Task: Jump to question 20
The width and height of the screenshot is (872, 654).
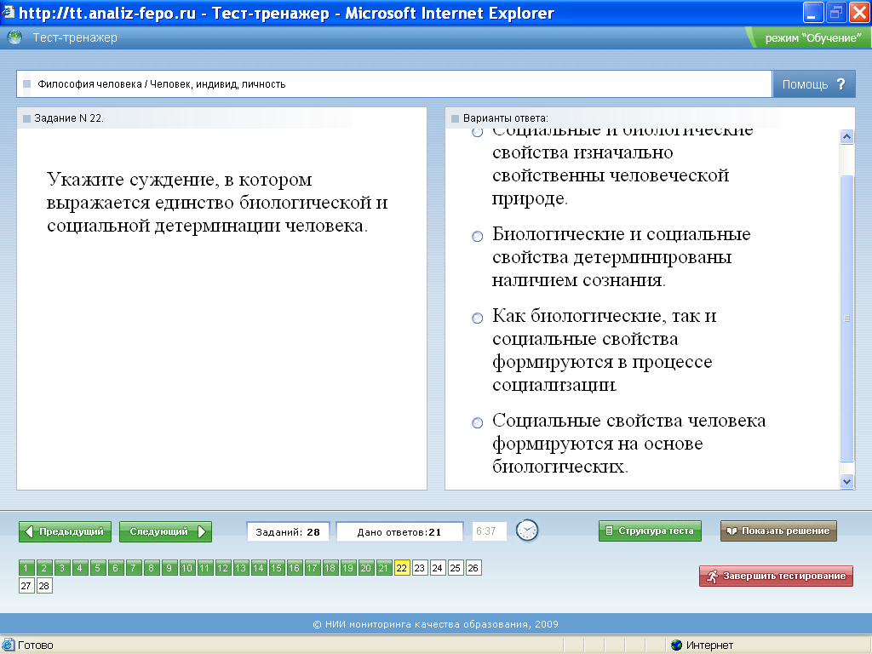Action: tap(366, 568)
